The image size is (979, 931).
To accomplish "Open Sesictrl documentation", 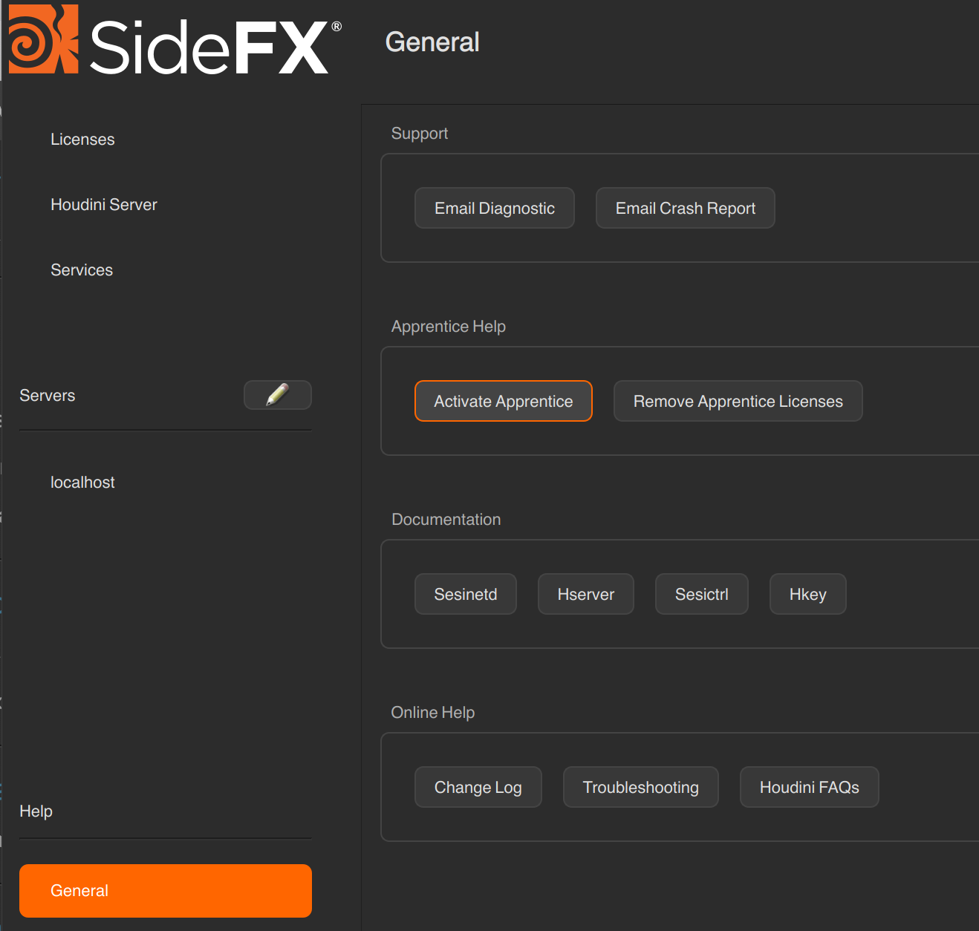I will pyautogui.click(x=702, y=594).
